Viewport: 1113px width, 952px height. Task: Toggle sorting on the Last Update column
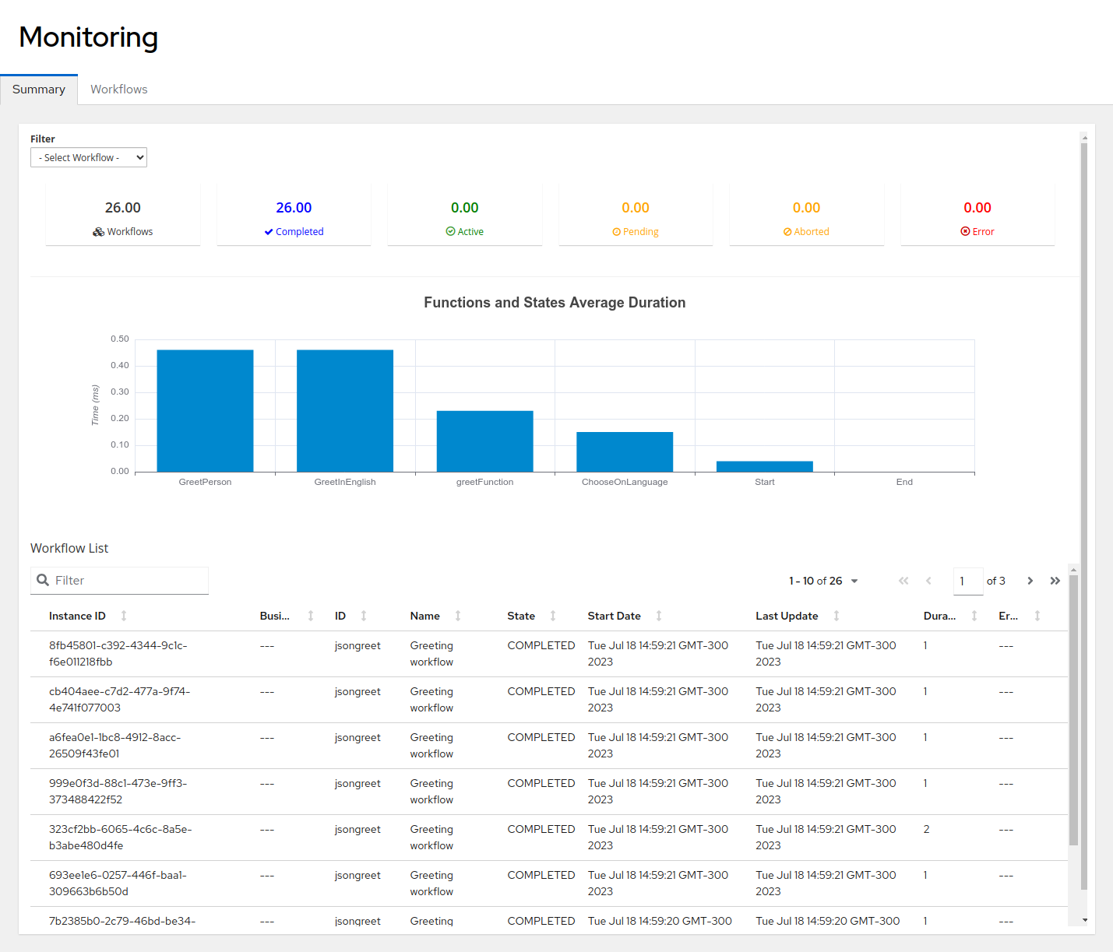coord(837,615)
